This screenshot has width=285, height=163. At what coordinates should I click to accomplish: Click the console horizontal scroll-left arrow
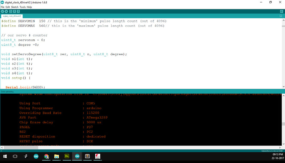coord(2,148)
